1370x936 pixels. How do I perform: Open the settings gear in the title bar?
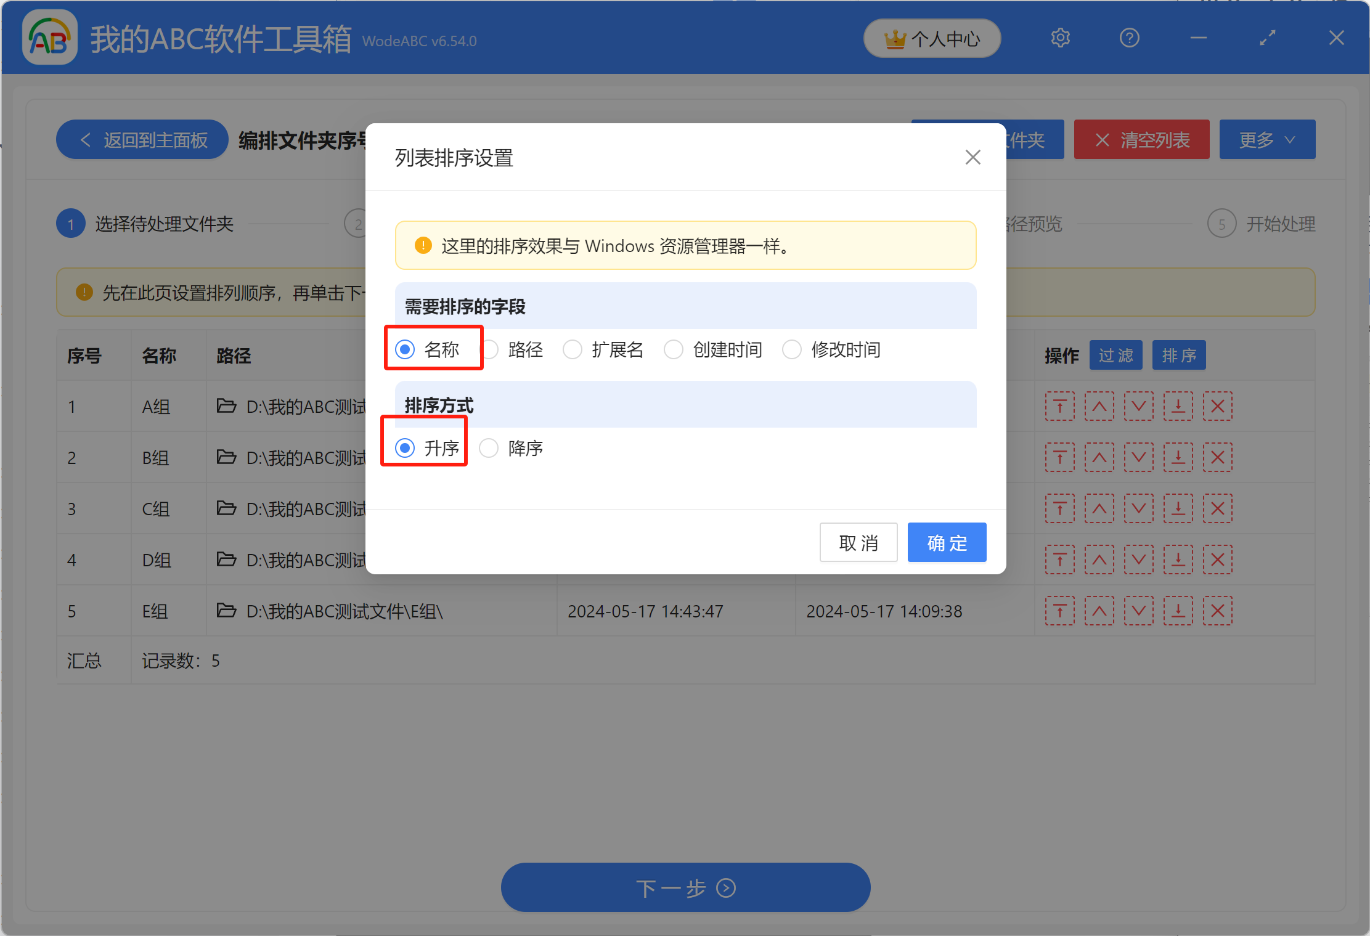1060,38
